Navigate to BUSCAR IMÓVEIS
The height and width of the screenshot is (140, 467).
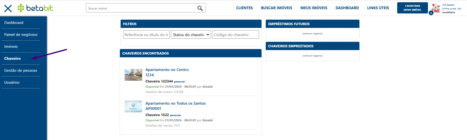[277, 8]
